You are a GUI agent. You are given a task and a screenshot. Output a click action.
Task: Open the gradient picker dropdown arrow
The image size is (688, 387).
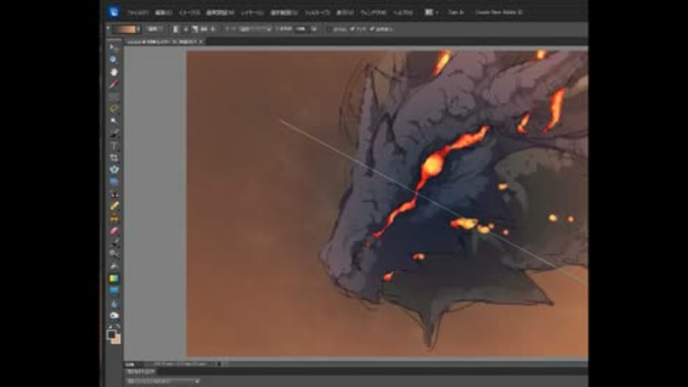tap(138, 29)
